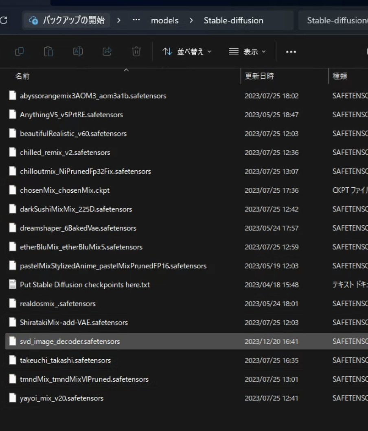The width and height of the screenshot is (368, 431).
Task: Select AnythingV5_v5PrtRE.safetensors
Action: click(71, 114)
